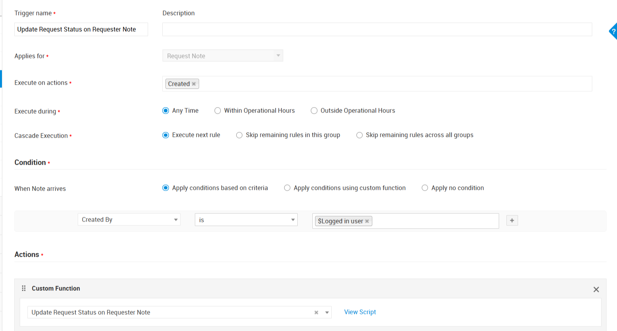The image size is (617, 331).
Task: Click the Trigger name input field
Action: coord(81,29)
